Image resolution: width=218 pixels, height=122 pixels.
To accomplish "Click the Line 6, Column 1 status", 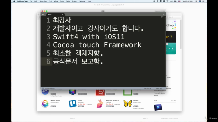I will (x=50, y=88).
